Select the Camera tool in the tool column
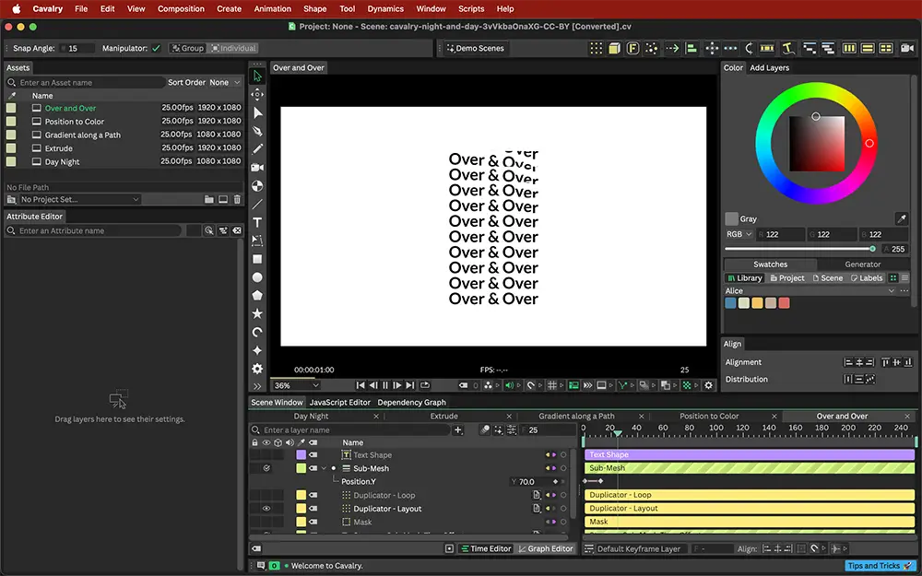922x576 pixels. [x=257, y=168]
